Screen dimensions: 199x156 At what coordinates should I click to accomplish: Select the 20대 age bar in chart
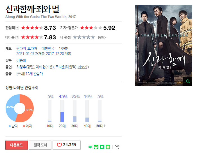coord(62,111)
